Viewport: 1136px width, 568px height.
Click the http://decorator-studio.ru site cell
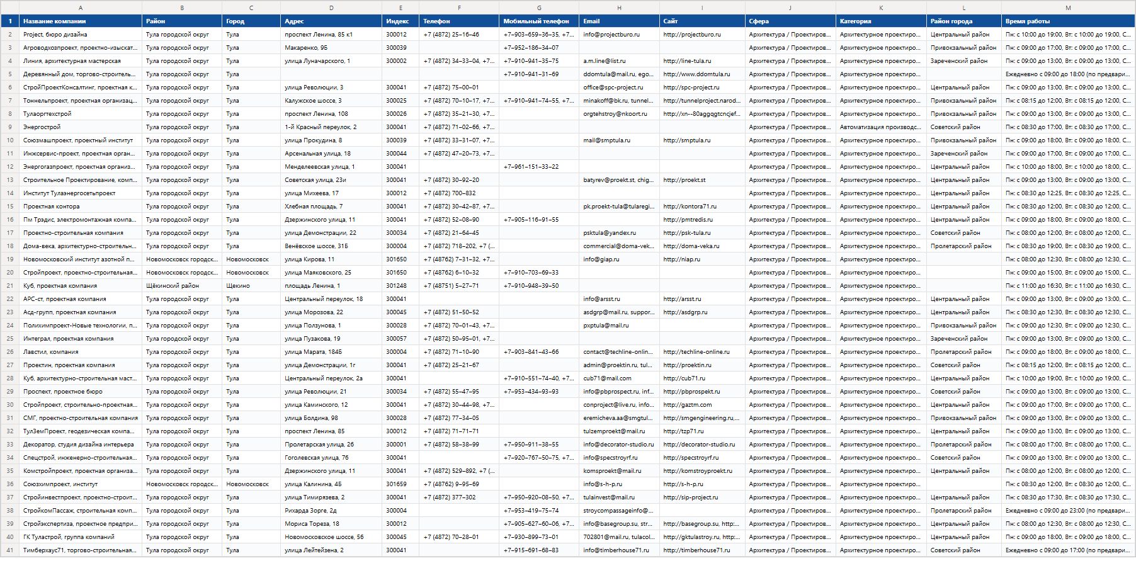[702, 445]
